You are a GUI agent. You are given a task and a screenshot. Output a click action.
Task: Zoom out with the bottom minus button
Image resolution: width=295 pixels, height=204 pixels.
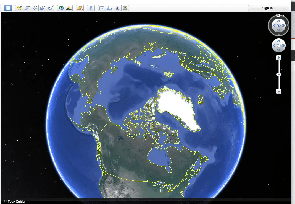pyautogui.click(x=279, y=91)
